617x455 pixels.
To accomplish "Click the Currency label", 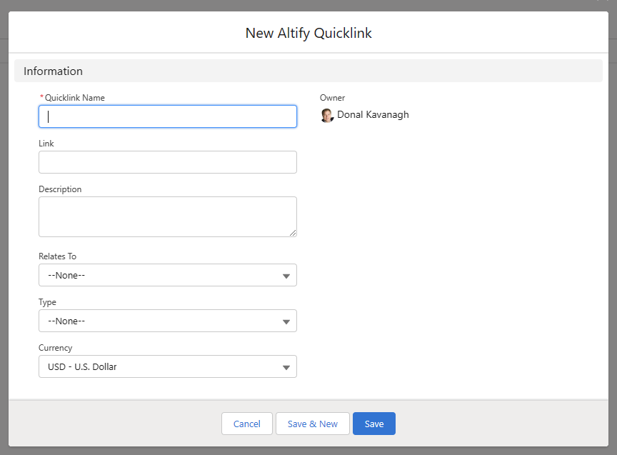I will 56,348.
